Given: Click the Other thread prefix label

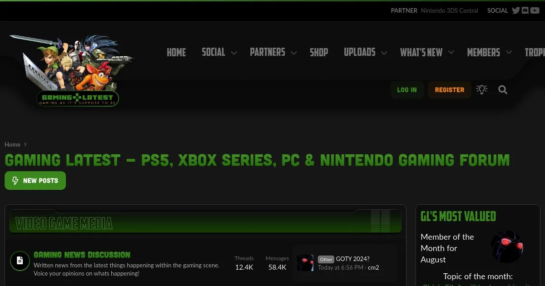Looking at the screenshot, I should (326, 260).
